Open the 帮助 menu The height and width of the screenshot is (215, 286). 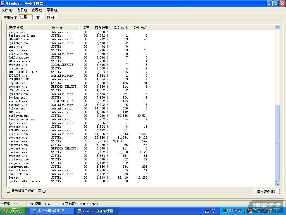(53, 10)
